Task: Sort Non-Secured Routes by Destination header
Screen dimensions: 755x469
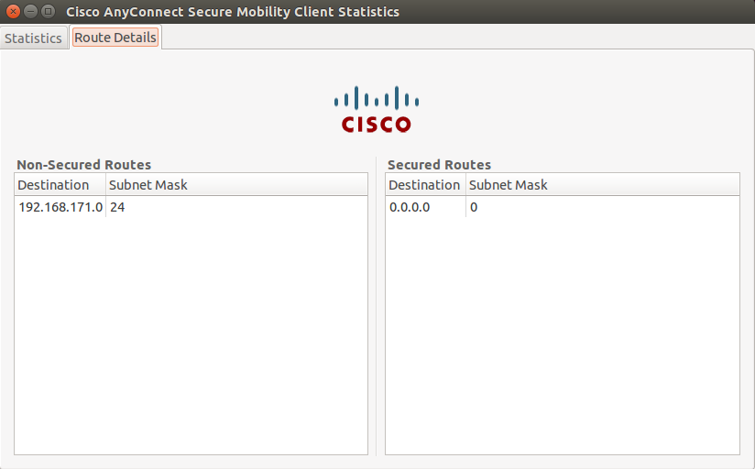Action: coord(54,185)
